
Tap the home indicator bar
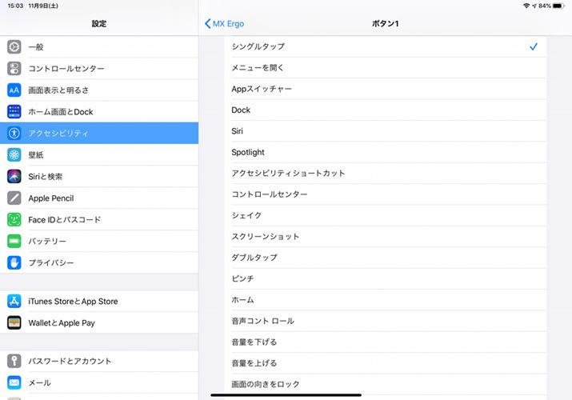click(286, 394)
